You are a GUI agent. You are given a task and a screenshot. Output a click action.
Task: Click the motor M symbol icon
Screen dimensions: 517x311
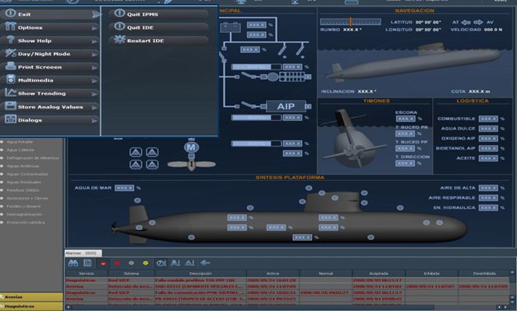pyautogui.click(x=191, y=147)
